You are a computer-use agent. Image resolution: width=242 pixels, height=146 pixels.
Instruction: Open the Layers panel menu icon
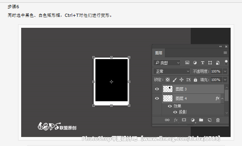(225, 53)
